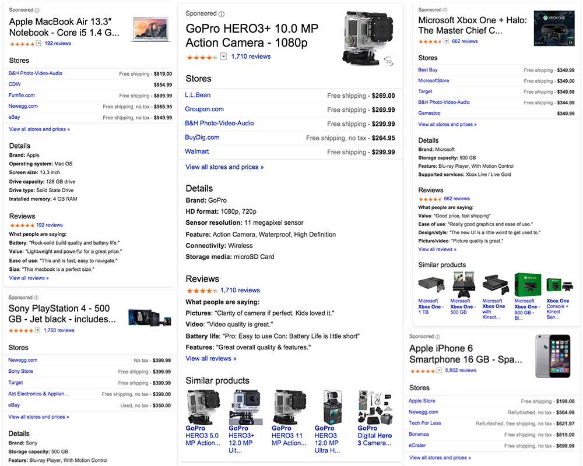Screen dimensions: 583x466
Task: Click the $264.95 BuyDig.com price
Action: tap(384, 138)
